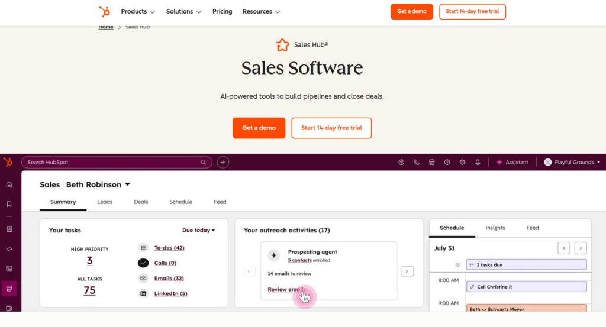Click the HubSpot logo in the app sidebar
Screen dimensions: 606x327
[x=8, y=162]
